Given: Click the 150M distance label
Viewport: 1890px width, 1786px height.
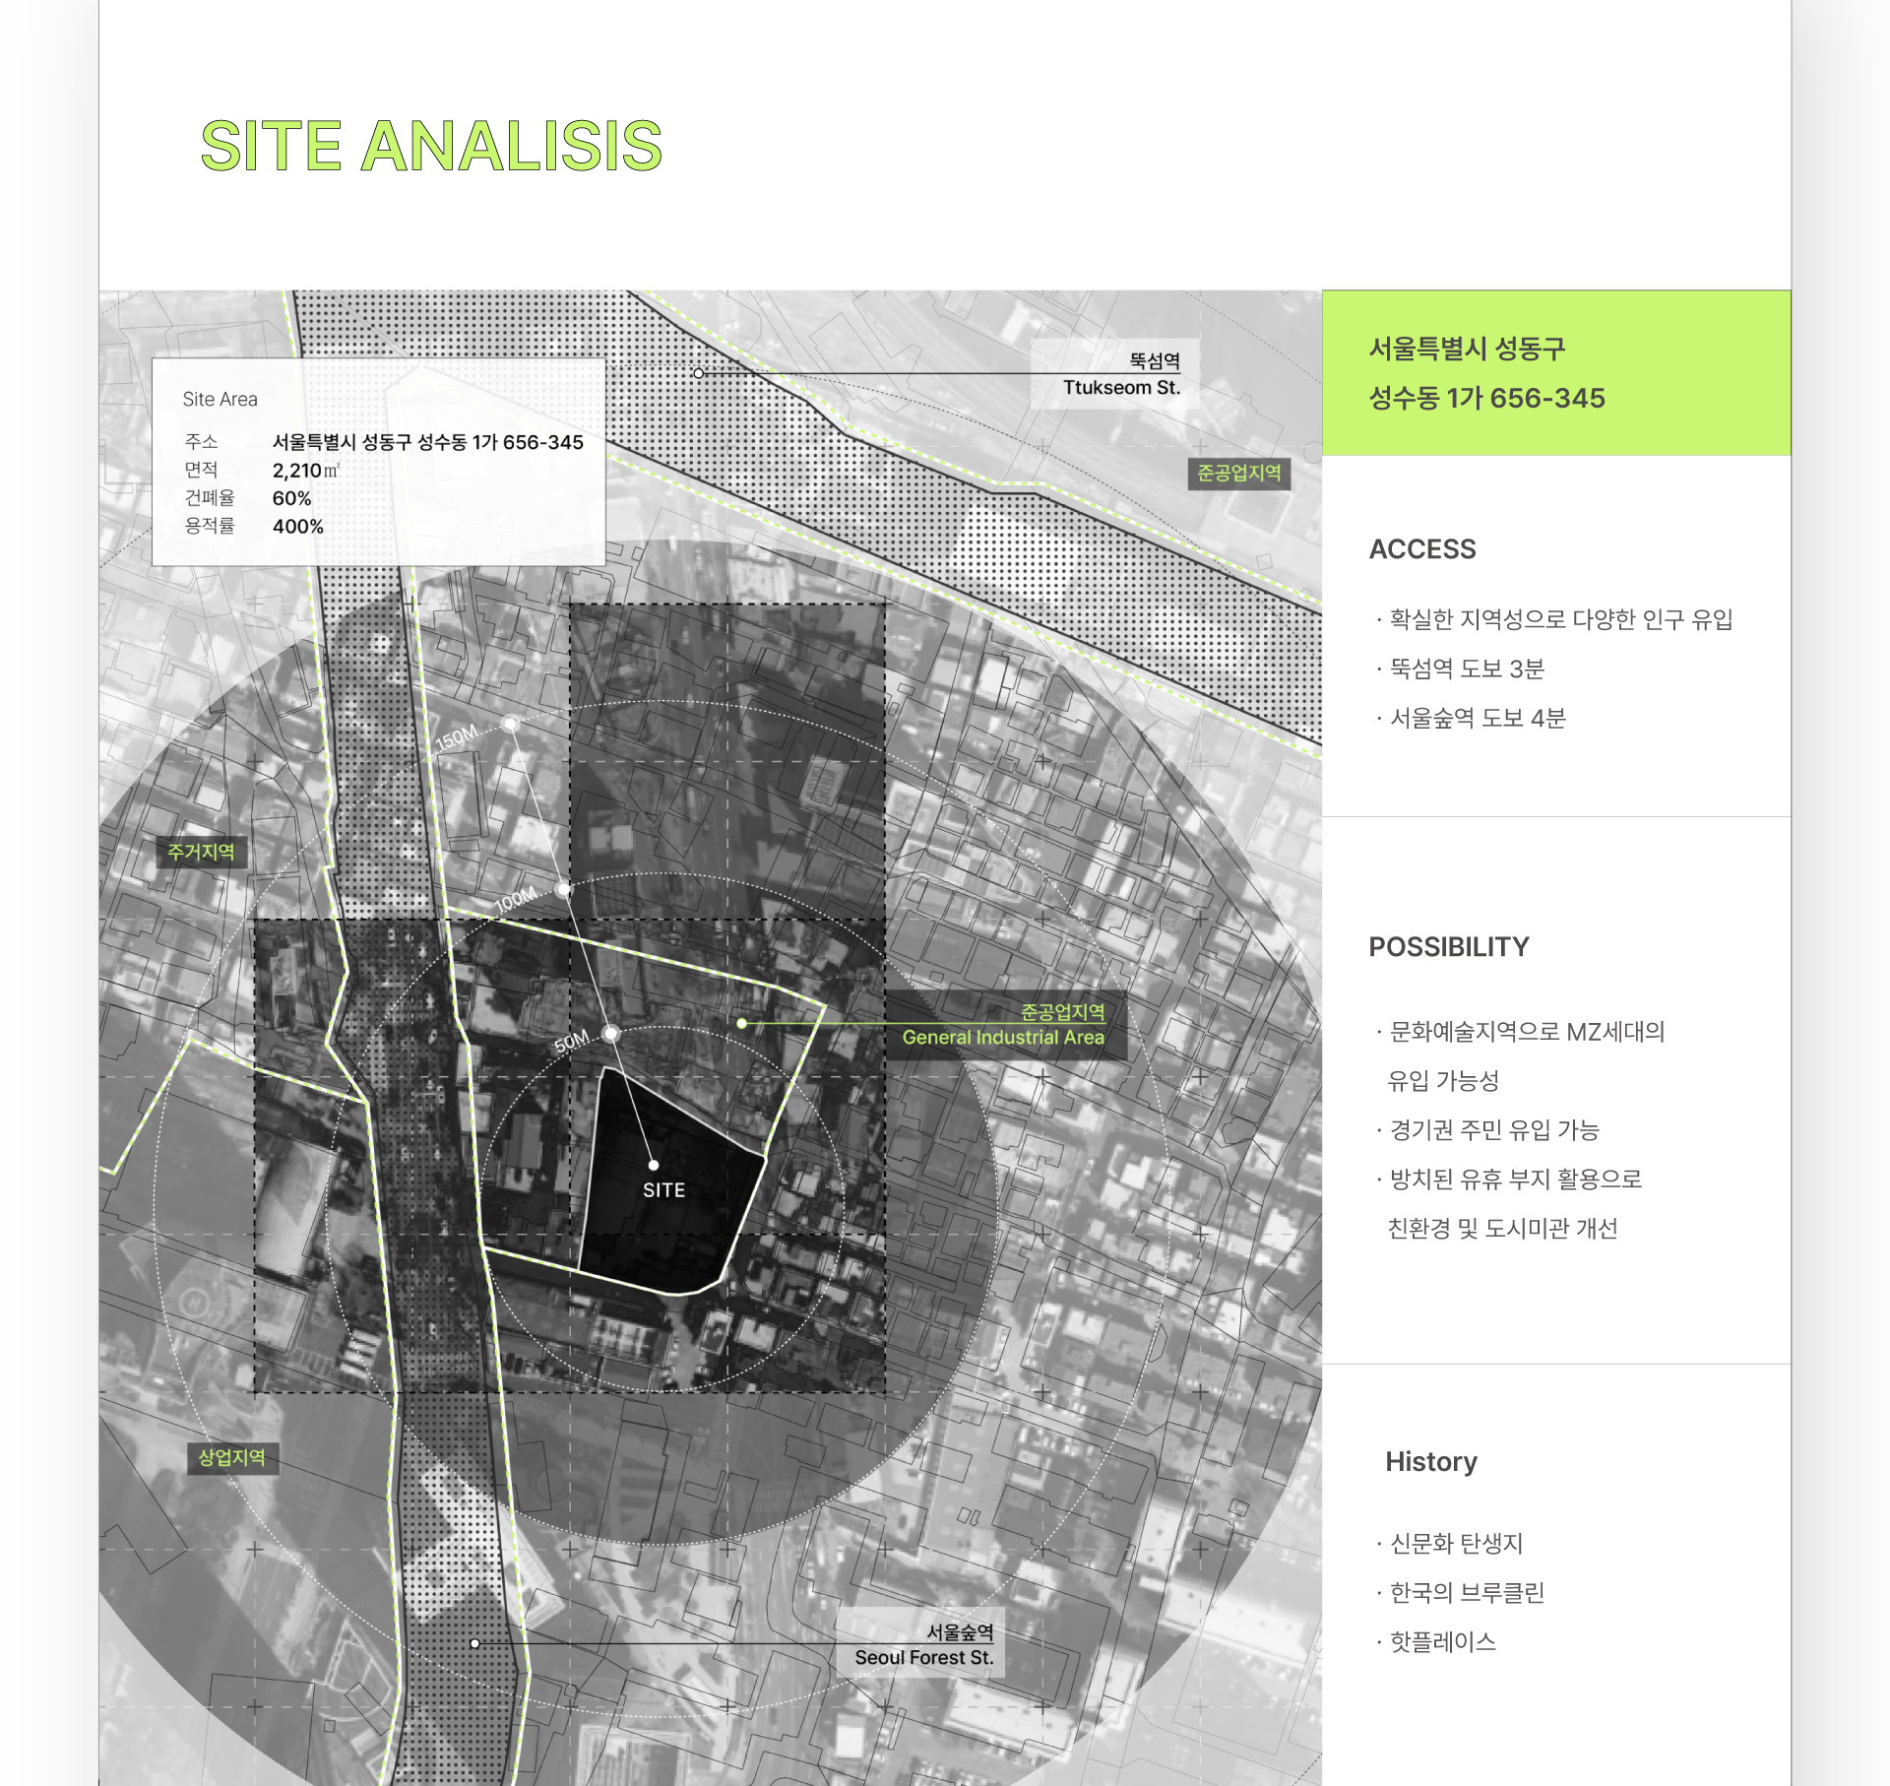Looking at the screenshot, I should 457,737.
